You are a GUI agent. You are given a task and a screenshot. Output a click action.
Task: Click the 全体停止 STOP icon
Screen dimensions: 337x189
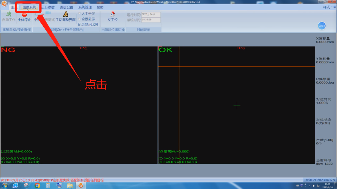(24, 14)
